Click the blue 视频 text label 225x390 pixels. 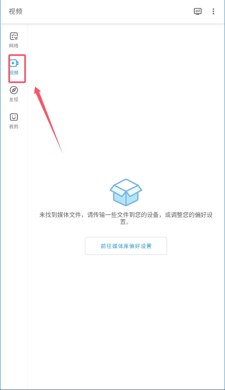(x=14, y=73)
